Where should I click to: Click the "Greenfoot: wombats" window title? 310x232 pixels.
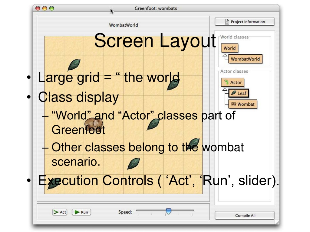[156, 8]
